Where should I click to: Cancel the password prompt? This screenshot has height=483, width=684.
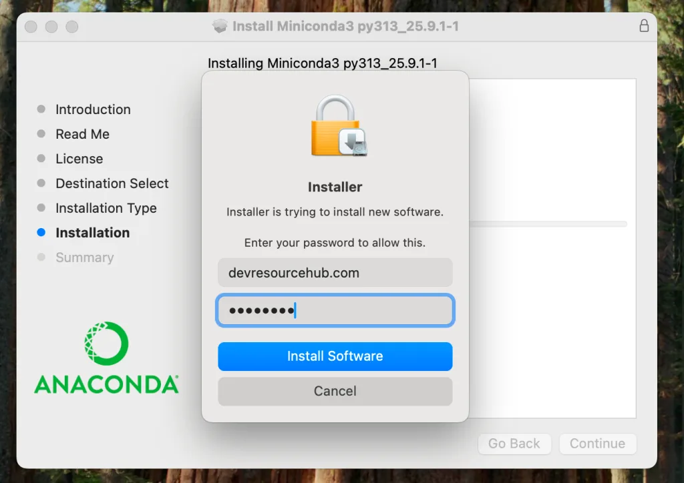click(x=335, y=391)
